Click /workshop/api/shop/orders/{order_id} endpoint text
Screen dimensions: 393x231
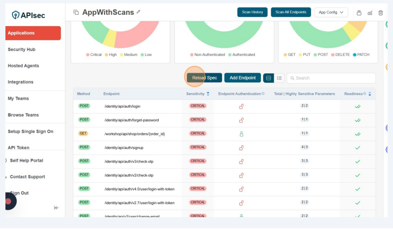tap(135, 134)
